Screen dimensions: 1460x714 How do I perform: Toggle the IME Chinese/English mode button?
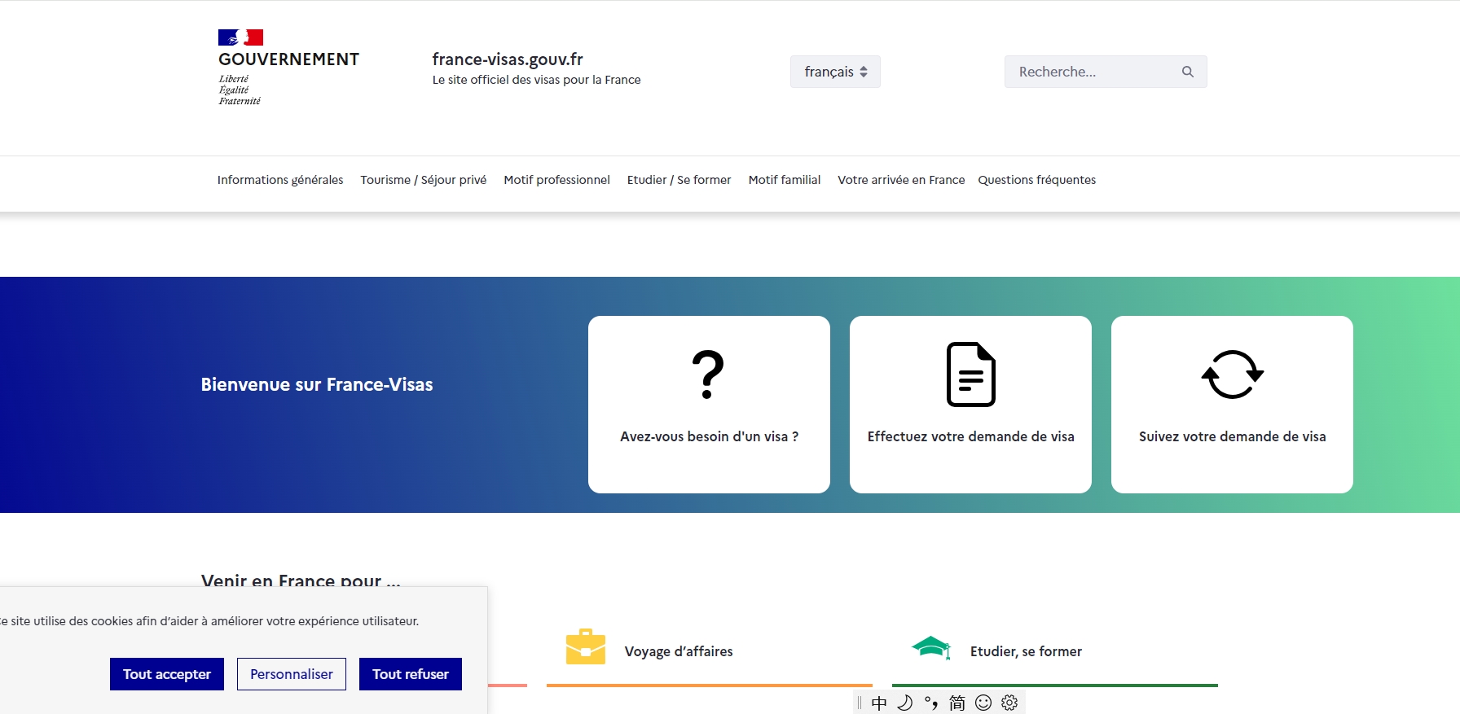pos(879,703)
